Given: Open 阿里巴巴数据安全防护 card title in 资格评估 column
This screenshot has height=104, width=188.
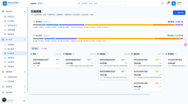Looking at the screenshot, I should pyautogui.click(x=73, y=60).
